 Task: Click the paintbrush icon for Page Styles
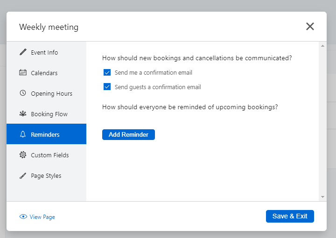(x=23, y=175)
